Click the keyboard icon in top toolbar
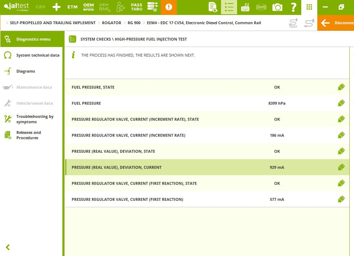The image size is (354, 256). 245,7
